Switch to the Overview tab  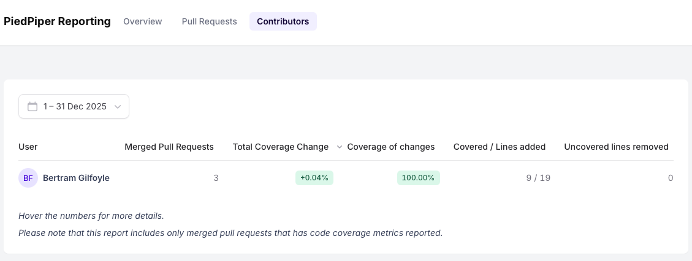(142, 21)
